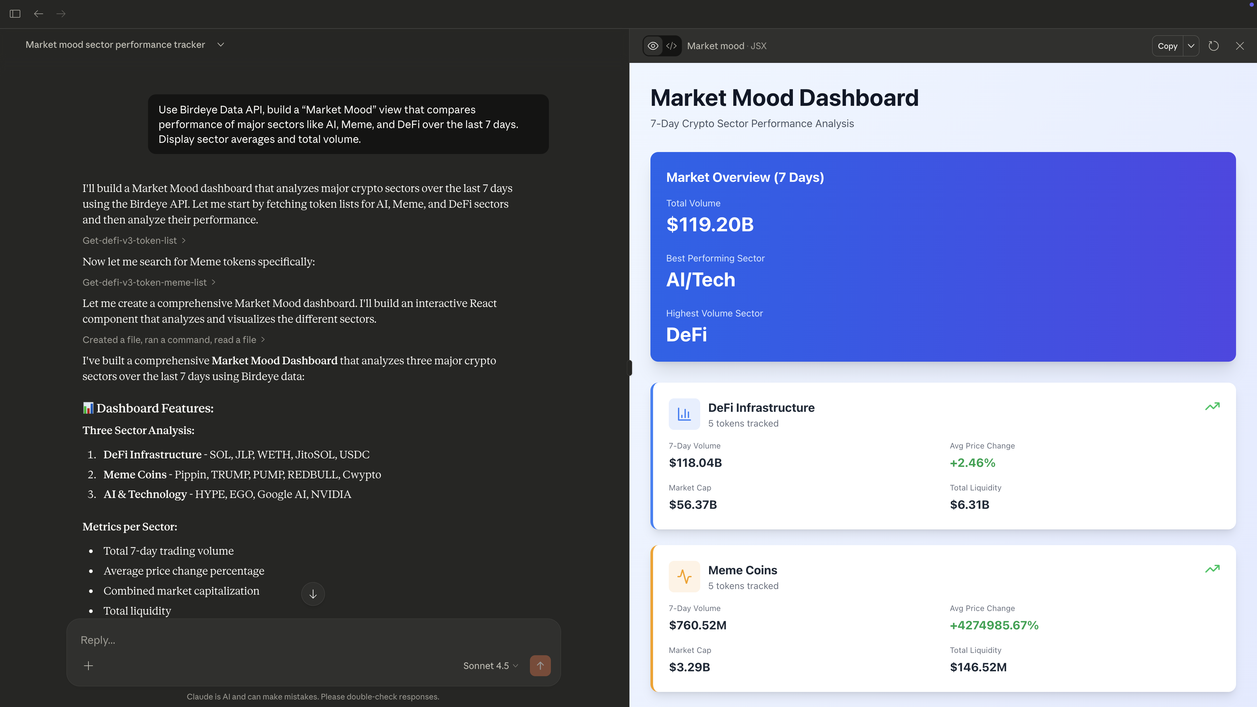Open the Sonnet 4.5 model selector
1257x707 pixels.
click(x=490, y=665)
